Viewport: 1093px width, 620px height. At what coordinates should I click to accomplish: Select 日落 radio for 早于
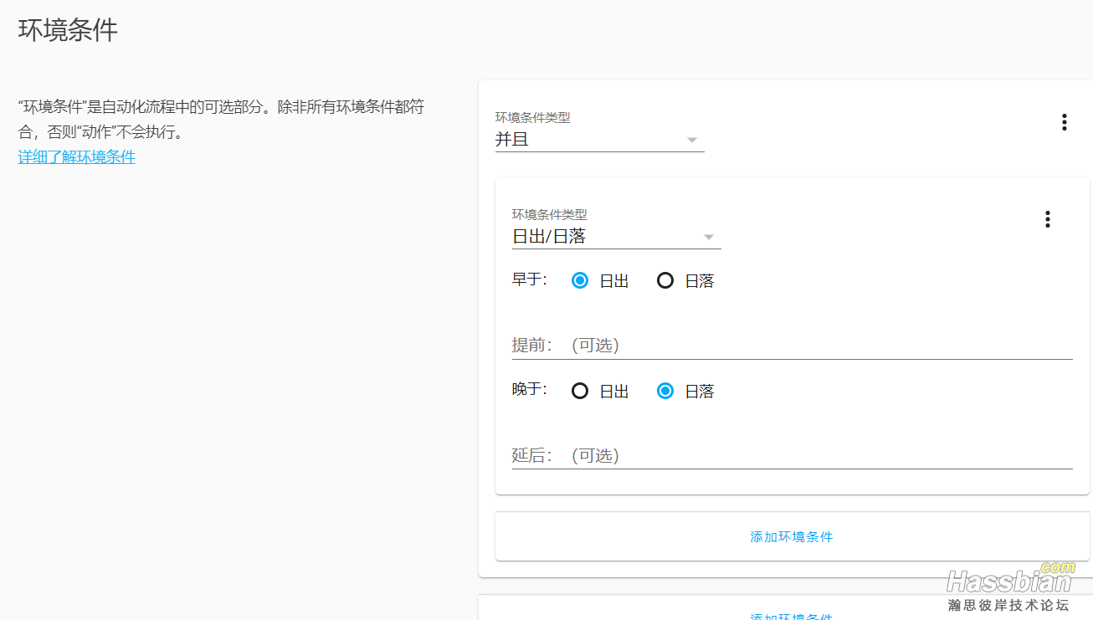(x=665, y=280)
